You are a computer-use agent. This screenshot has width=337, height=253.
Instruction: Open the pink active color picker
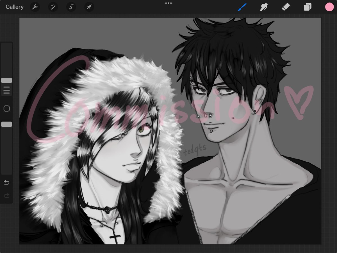[x=329, y=7]
